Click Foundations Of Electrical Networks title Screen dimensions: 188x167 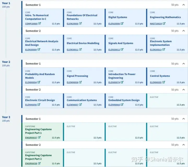point(82,17)
